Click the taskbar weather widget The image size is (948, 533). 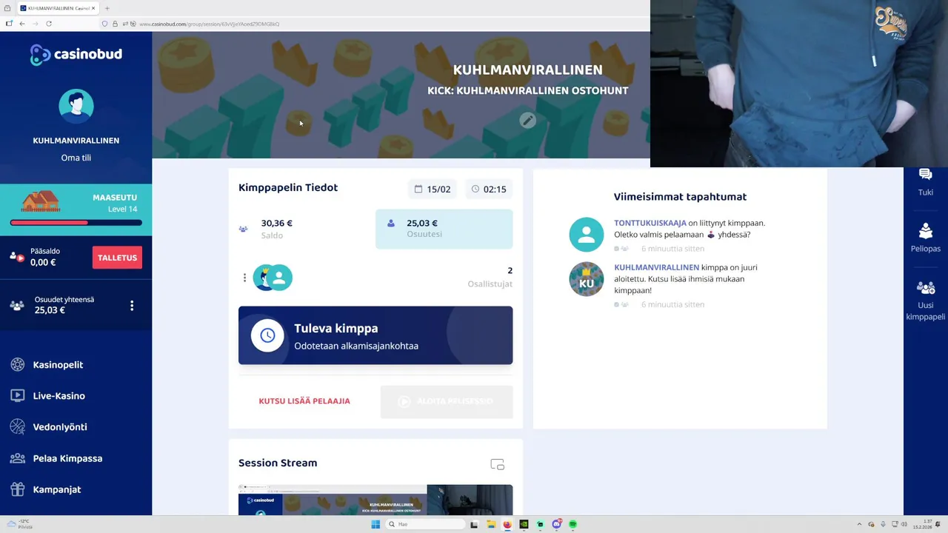tap(20, 524)
